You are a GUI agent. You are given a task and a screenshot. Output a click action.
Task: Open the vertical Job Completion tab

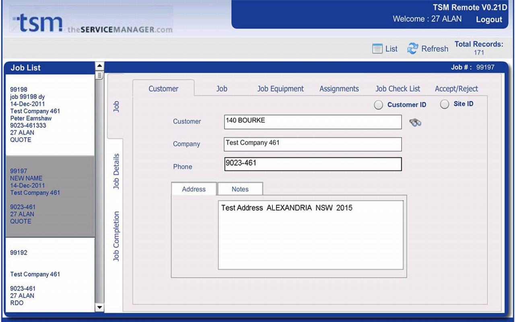point(116,236)
